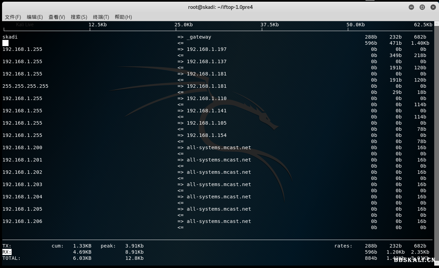Click the destination host 192.168.1.197
The width and height of the screenshot is (439, 268).
click(x=207, y=49)
